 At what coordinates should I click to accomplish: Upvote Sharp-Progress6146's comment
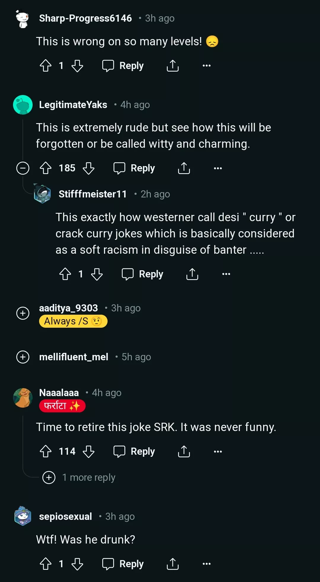click(x=46, y=66)
